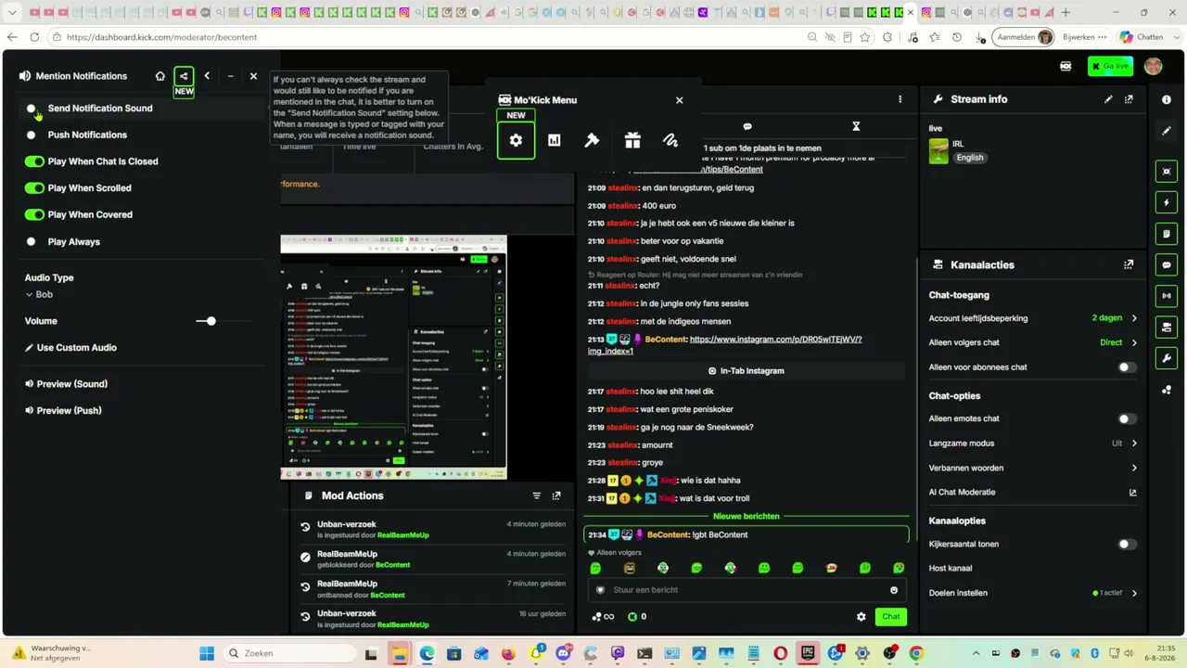Open the chat settings gear beside Chat button

tap(861, 617)
